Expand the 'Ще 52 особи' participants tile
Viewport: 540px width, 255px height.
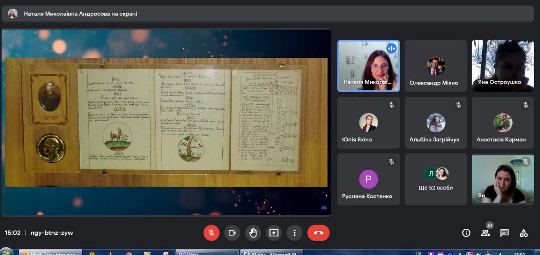[436, 179]
